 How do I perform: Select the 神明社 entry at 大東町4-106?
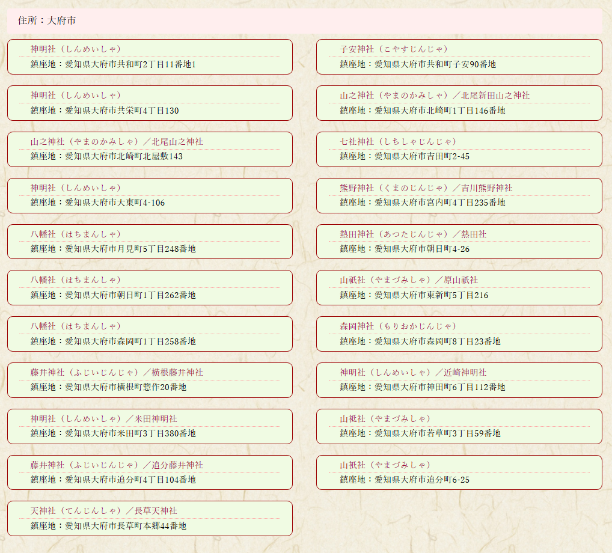(x=76, y=188)
